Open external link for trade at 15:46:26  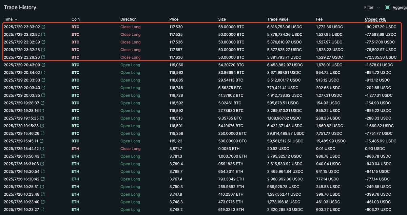point(43,133)
